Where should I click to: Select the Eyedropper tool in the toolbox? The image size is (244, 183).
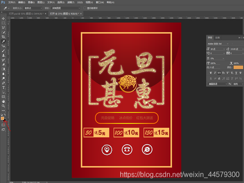[3, 42]
